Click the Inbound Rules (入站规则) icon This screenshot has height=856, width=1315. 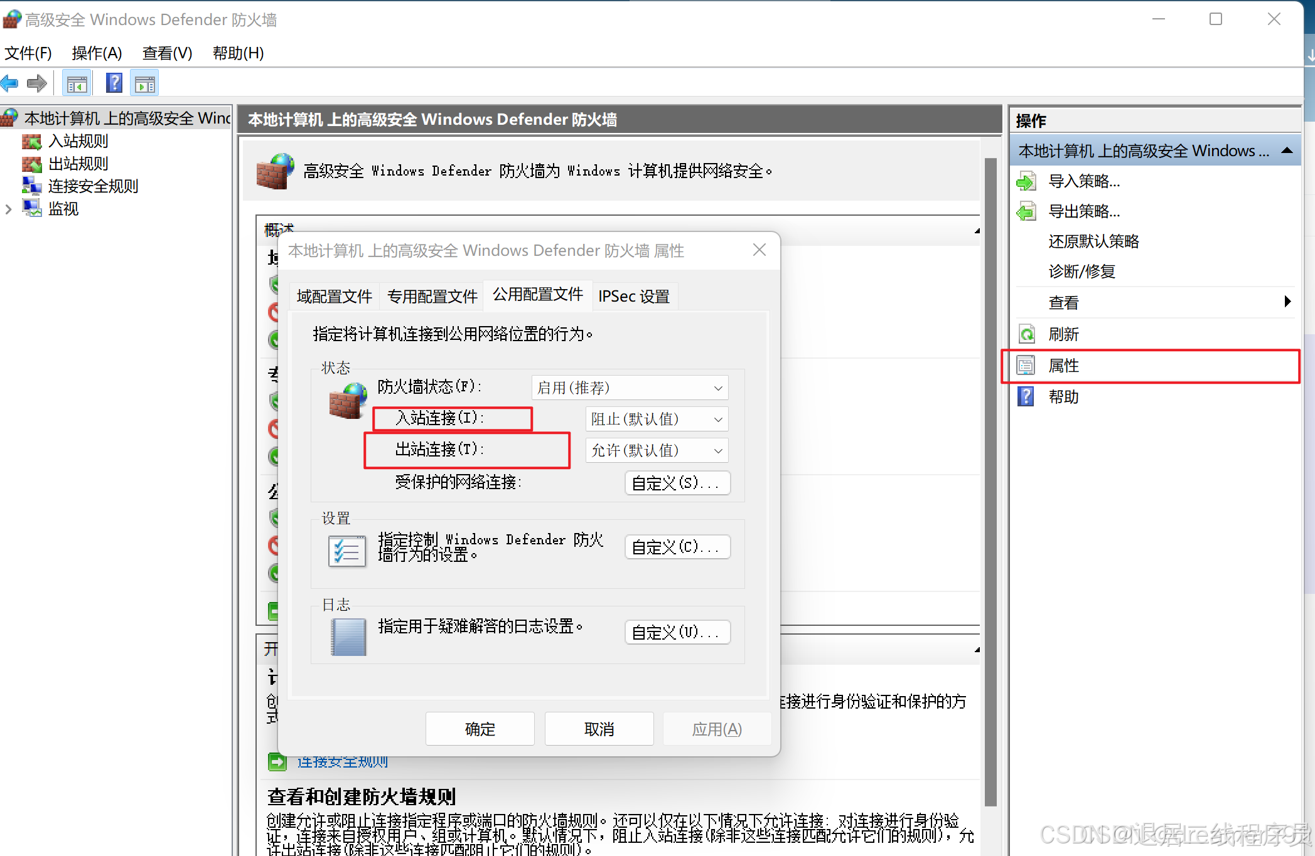pyautogui.click(x=31, y=141)
